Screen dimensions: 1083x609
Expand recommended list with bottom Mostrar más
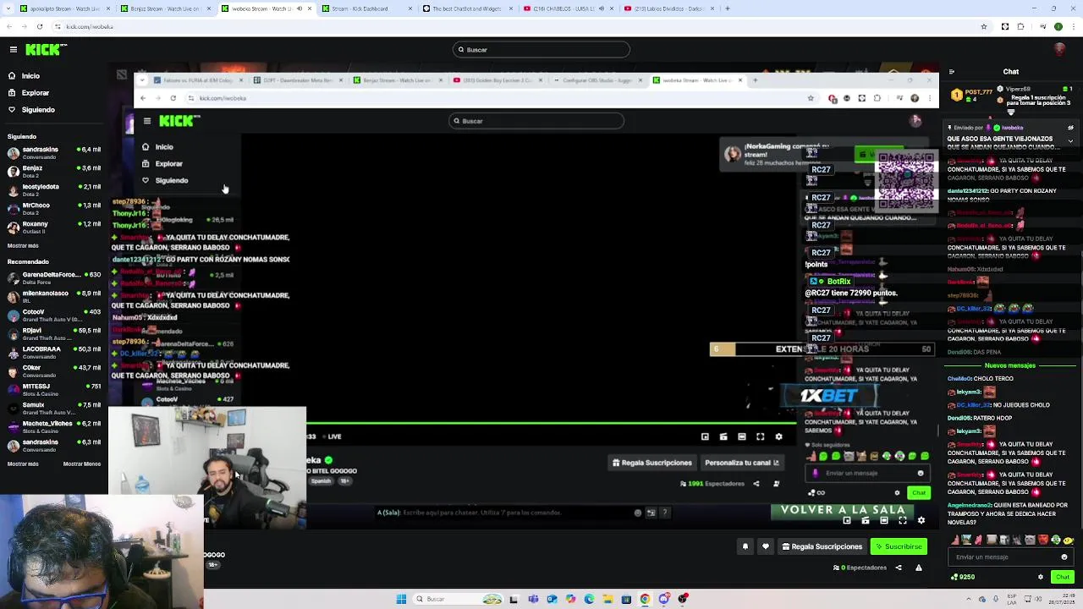pos(23,464)
